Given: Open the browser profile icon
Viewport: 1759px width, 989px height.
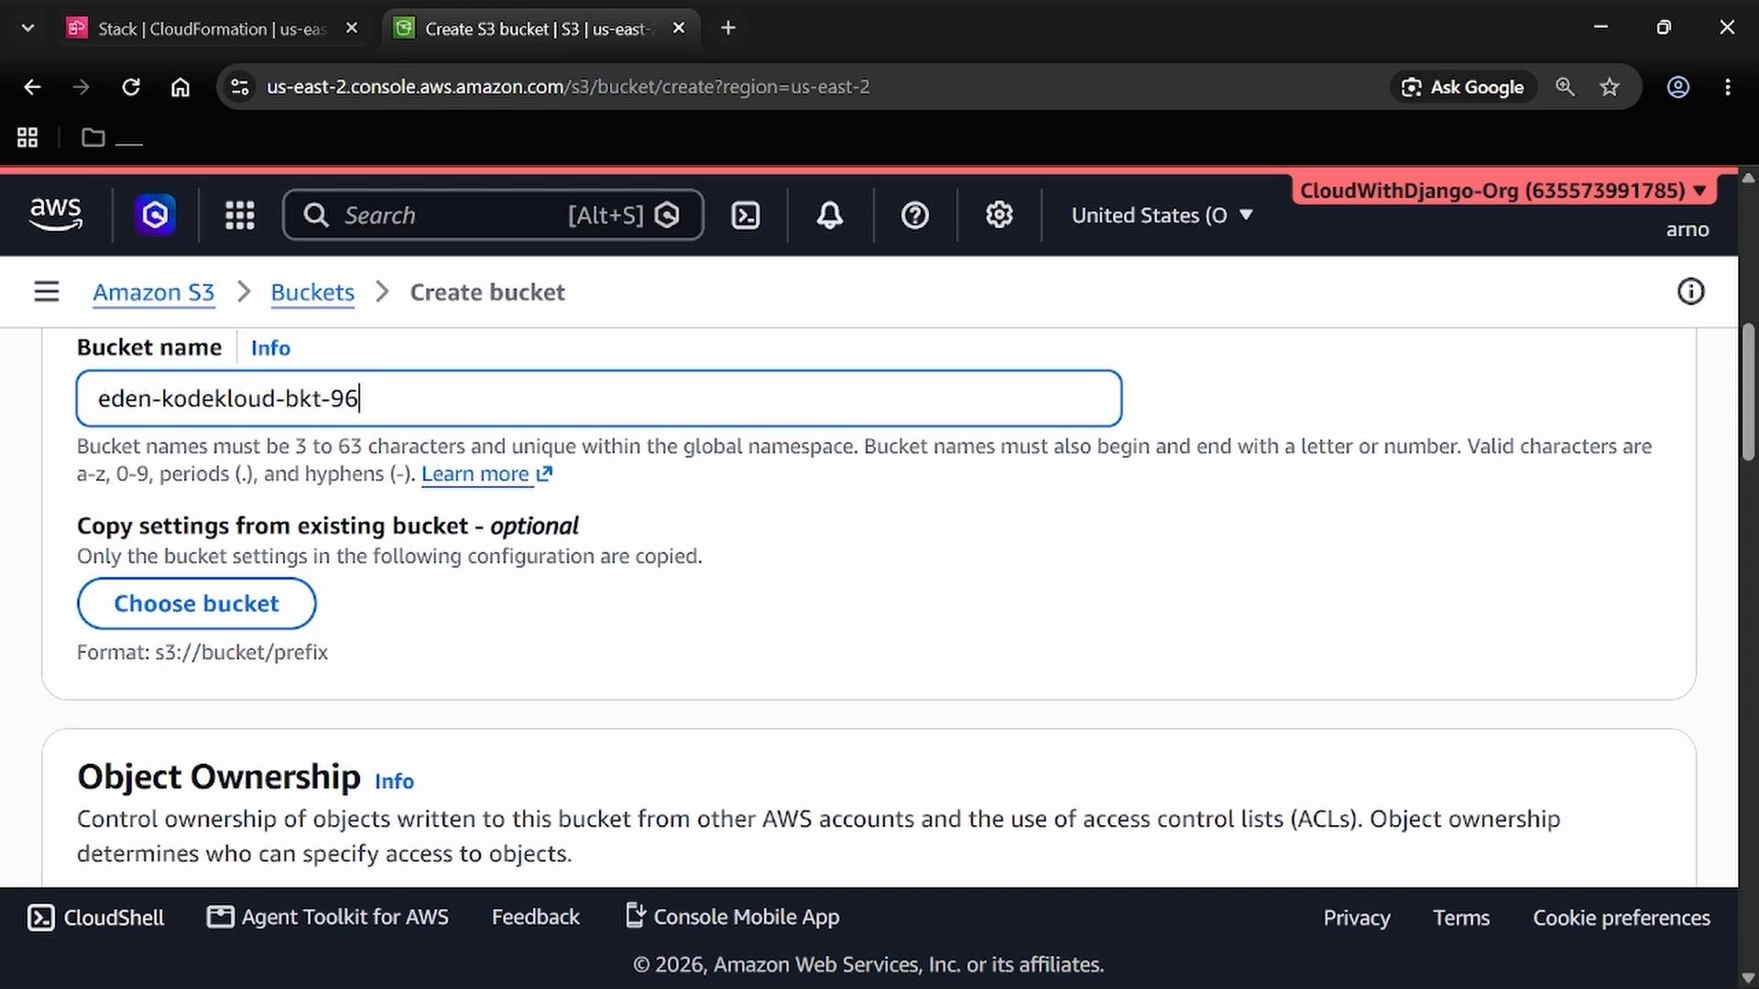Looking at the screenshot, I should (1677, 87).
